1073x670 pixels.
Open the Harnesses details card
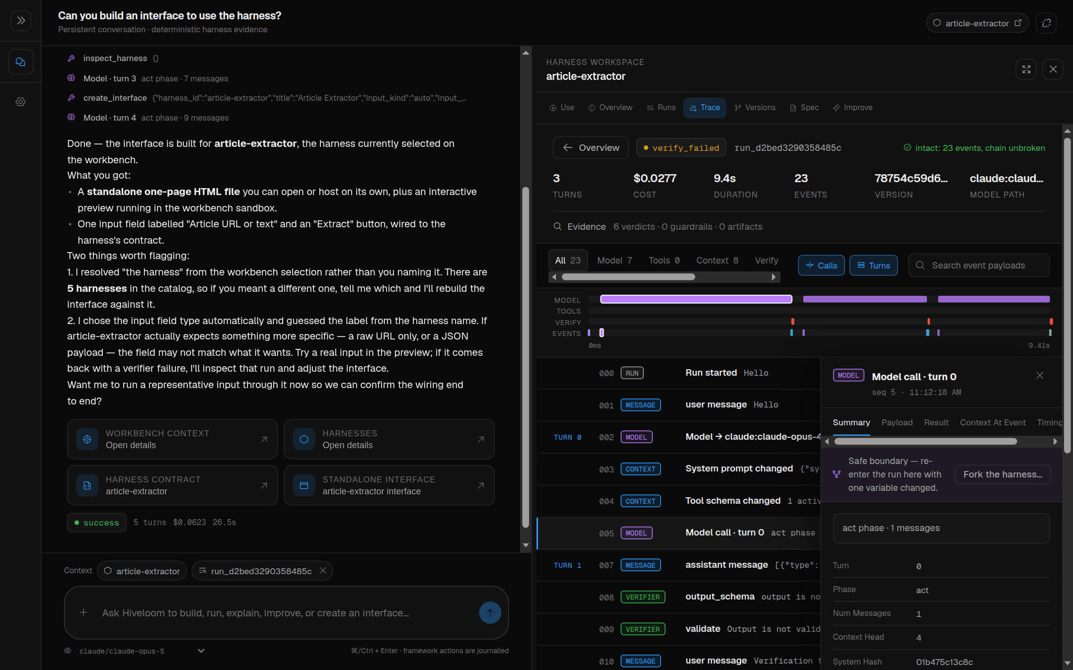389,439
